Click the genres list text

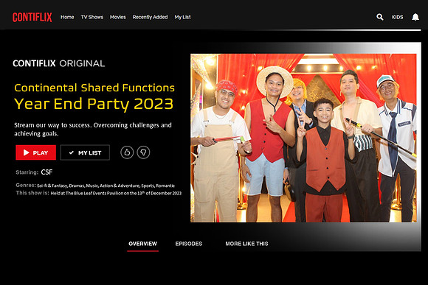pyautogui.click(x=106, y=186)
